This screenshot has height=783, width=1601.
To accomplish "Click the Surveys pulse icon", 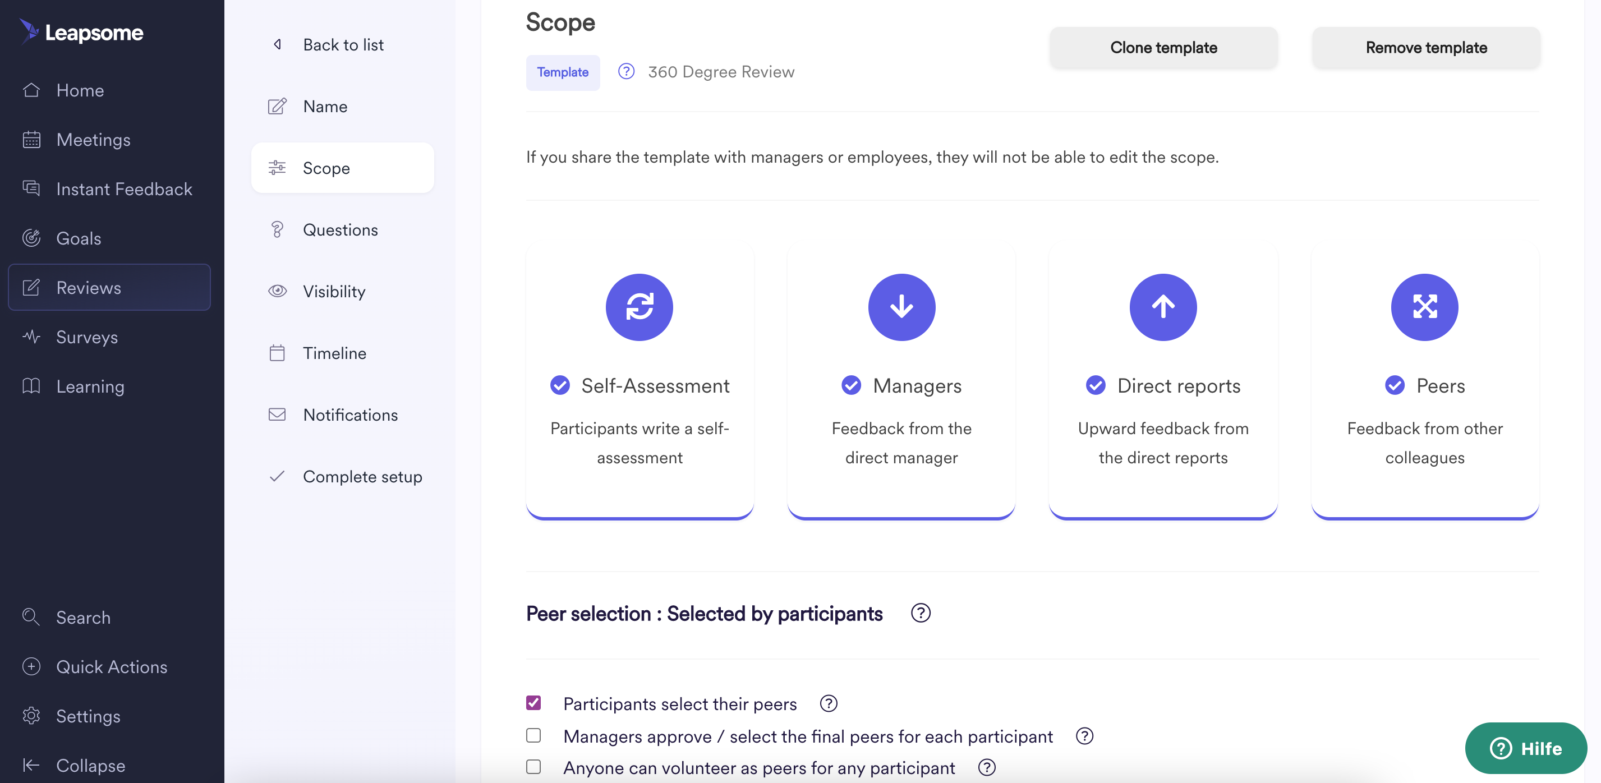I will pyautogui.click(x=31, y=337).
